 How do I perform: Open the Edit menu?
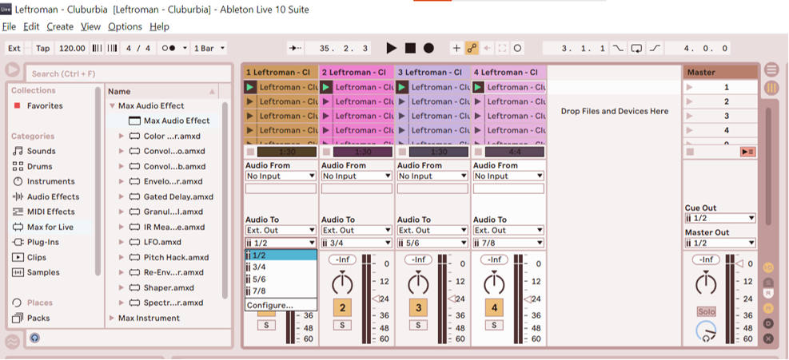(31, 26)
